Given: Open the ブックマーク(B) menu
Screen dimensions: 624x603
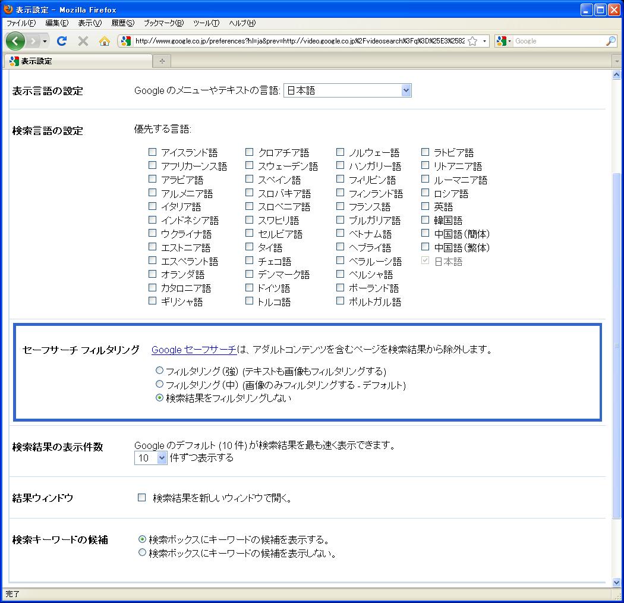Looking at the screenshot, I should (x=164, y=23).
